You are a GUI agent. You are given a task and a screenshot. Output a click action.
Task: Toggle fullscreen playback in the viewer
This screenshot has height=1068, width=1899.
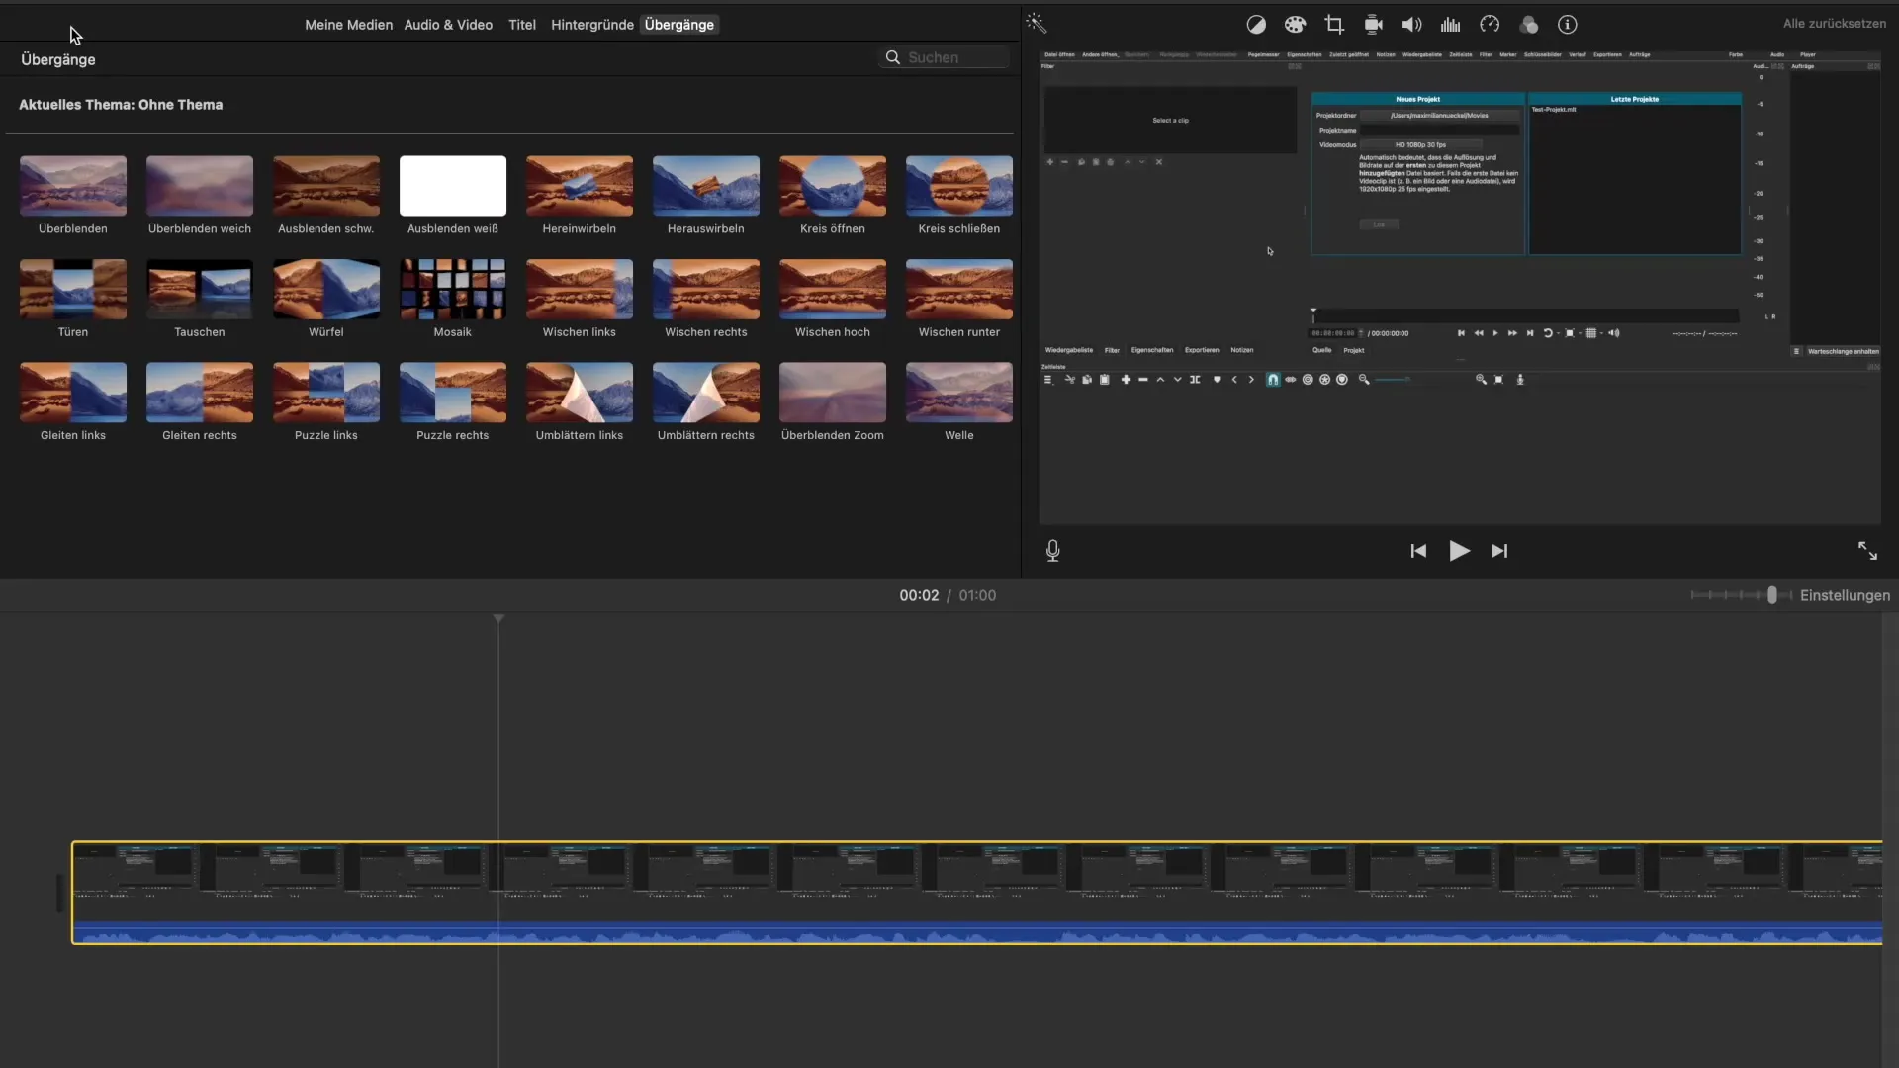(1867, 551)
